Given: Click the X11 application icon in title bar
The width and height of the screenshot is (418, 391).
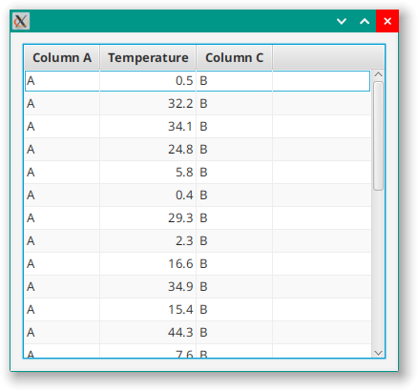Looking at the screenshot, I should [x=21, y=21].
